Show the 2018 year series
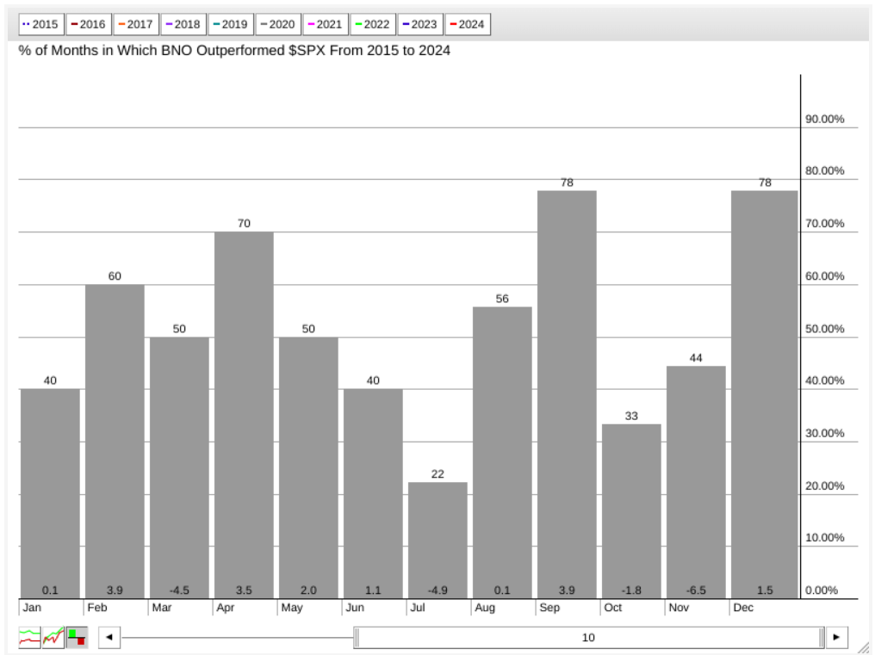 [x=183, y=24]
